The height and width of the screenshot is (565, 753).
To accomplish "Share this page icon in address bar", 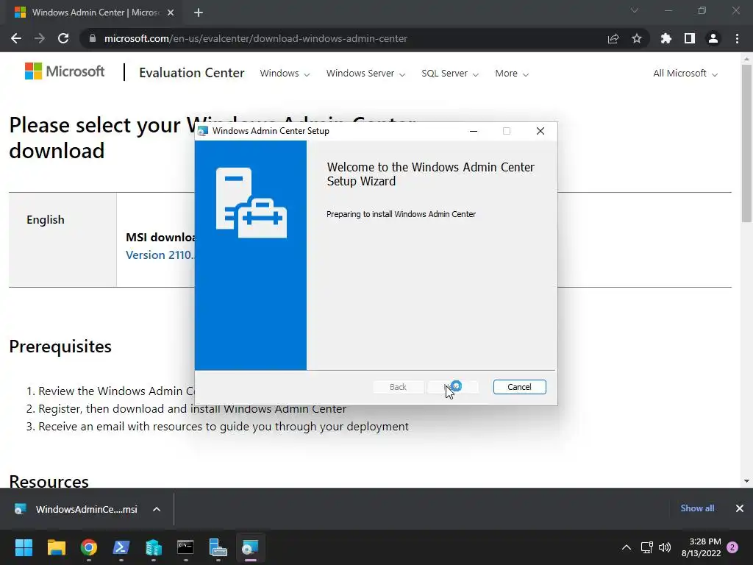I will click(x=613, y=38).
